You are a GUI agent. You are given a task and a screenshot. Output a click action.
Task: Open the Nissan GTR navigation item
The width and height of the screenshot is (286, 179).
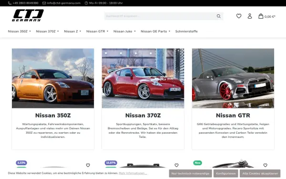[96, 31]
